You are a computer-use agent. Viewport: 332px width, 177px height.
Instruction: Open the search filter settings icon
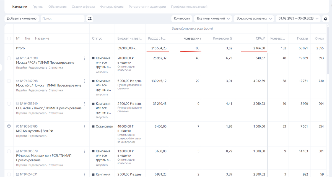click(90, 19)
